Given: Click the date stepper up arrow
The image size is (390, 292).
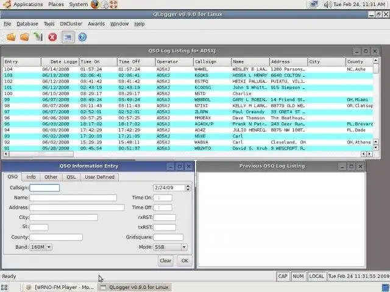Looking at the screenshot, I should coord(188,186).
